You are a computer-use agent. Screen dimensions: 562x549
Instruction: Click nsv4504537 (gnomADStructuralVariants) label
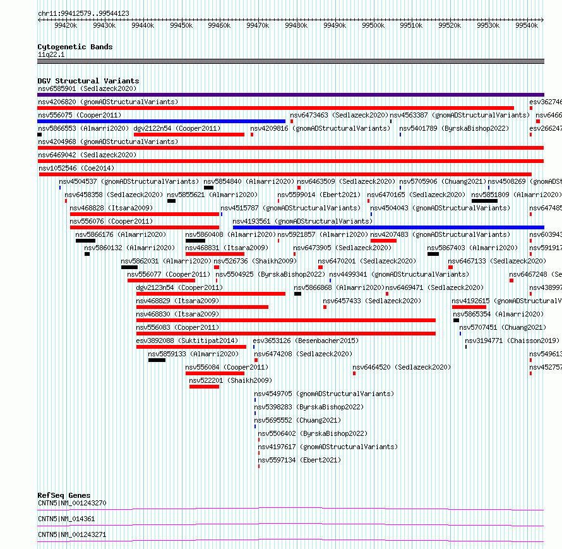[129, 181]
